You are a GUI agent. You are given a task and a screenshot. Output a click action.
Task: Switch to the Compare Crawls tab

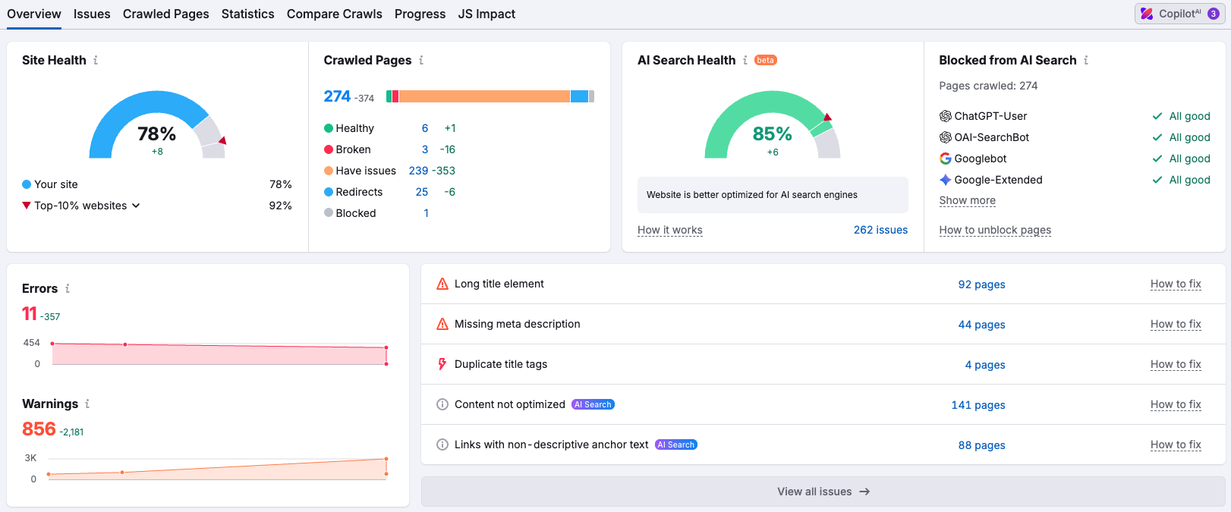coord(334,14)
